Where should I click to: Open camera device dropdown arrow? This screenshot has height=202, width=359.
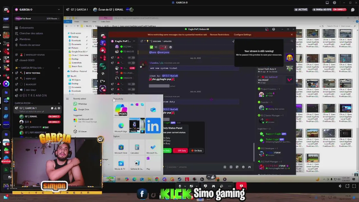[x=197, y=186]
